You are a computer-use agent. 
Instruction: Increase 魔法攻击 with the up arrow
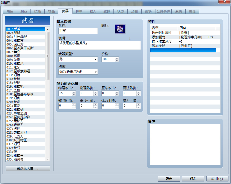pos(117,92)
